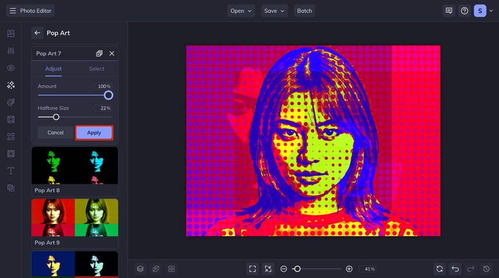Open the Image Manager sidebar icon
Screen dimensions: 499x278
(11, 33)
